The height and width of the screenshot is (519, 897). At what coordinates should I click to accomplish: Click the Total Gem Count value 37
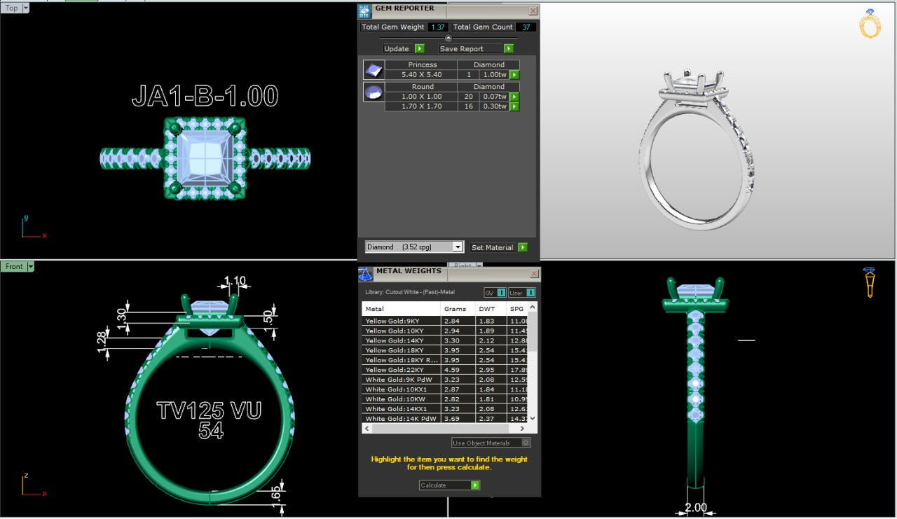pos(526,27)
